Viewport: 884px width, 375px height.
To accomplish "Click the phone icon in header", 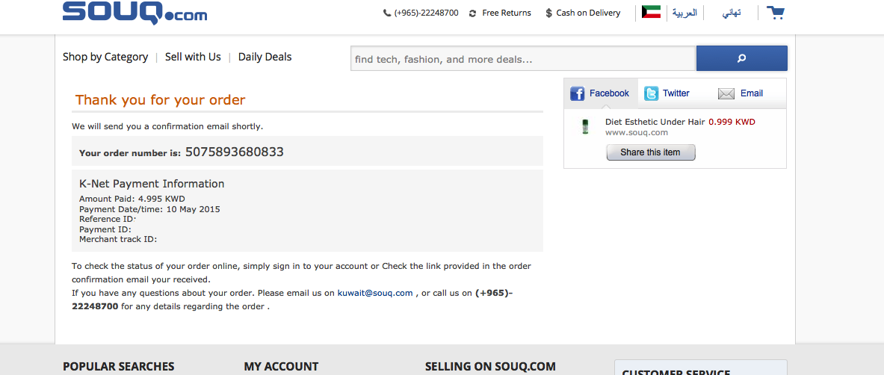I will [386, 13].
